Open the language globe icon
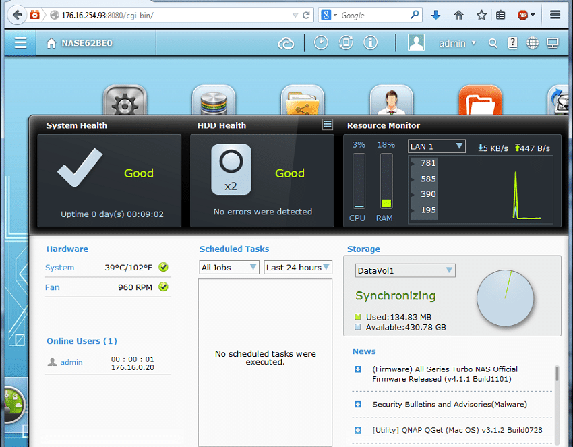The image size is (573, 447). point(533,43)
